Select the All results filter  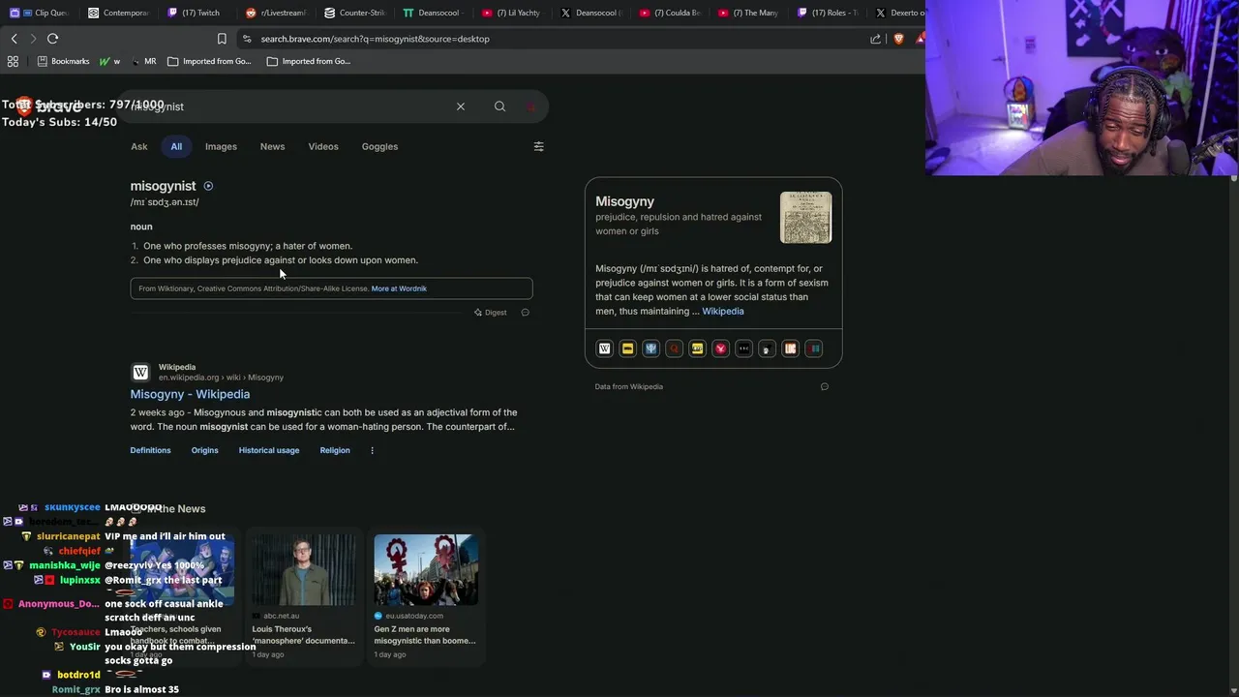(x=176, y=146)
